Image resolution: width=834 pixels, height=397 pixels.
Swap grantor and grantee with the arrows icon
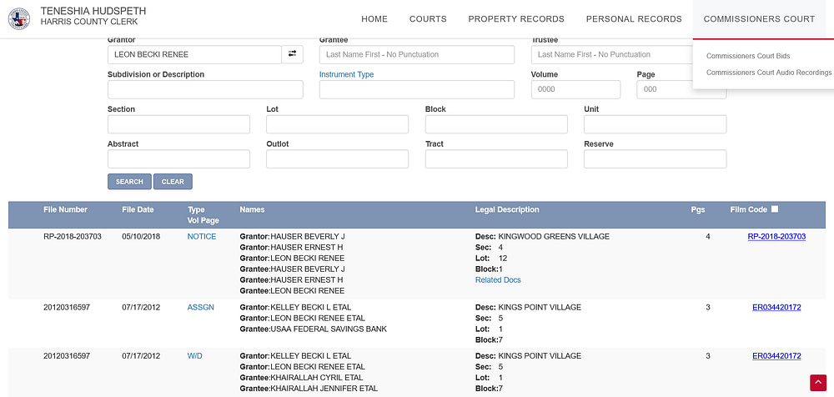(292, 54)
